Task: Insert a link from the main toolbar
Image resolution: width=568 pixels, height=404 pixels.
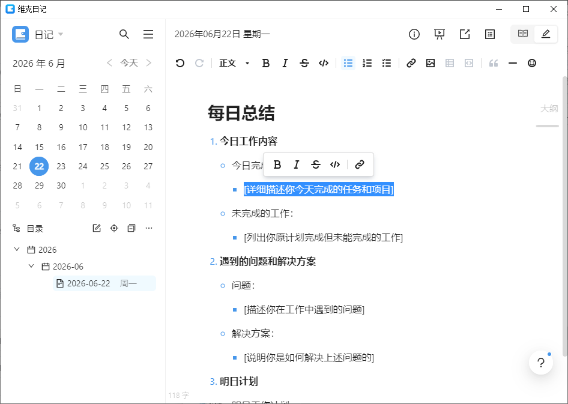Action: pos(411,64)
